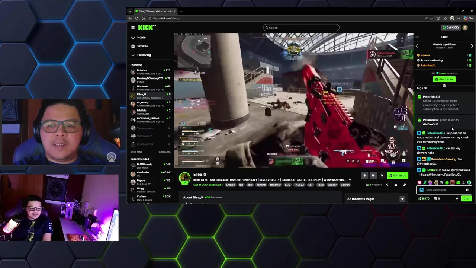Image resolution: width=476 pixels, height=268 pixels.
Task: Click Call of Duty: Black Ops 7 category
Action: coord(208,185)
